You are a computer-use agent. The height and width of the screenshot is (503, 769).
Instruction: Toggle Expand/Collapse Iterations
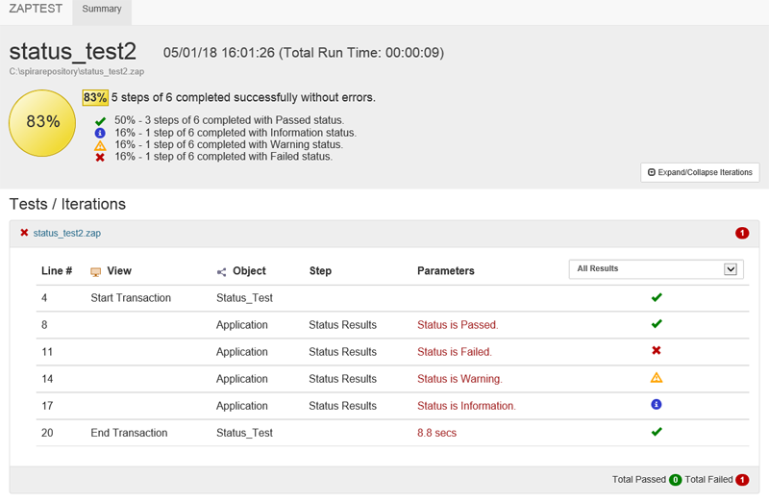click(x=700, y=172)
